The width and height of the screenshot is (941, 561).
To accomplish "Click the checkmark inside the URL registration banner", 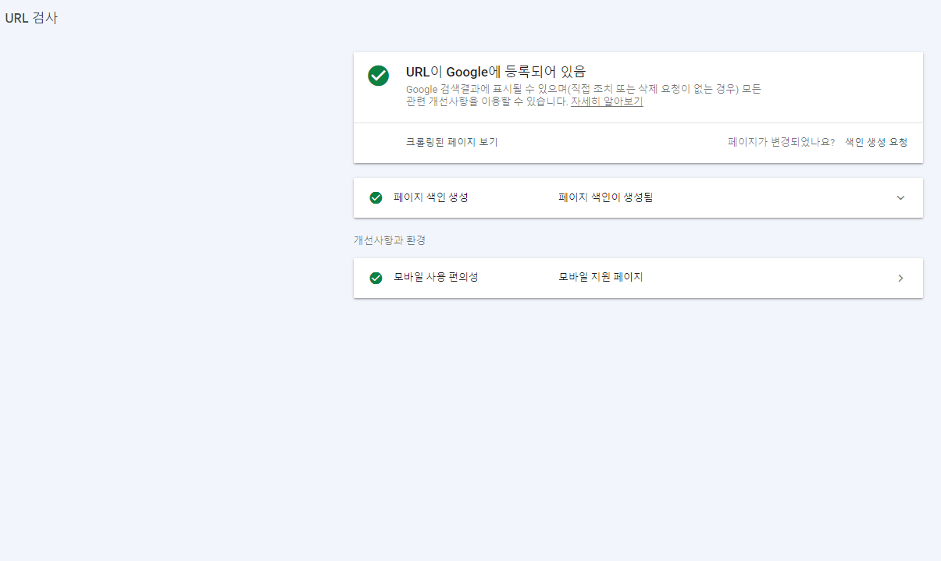I will click(x=378, y=76).
